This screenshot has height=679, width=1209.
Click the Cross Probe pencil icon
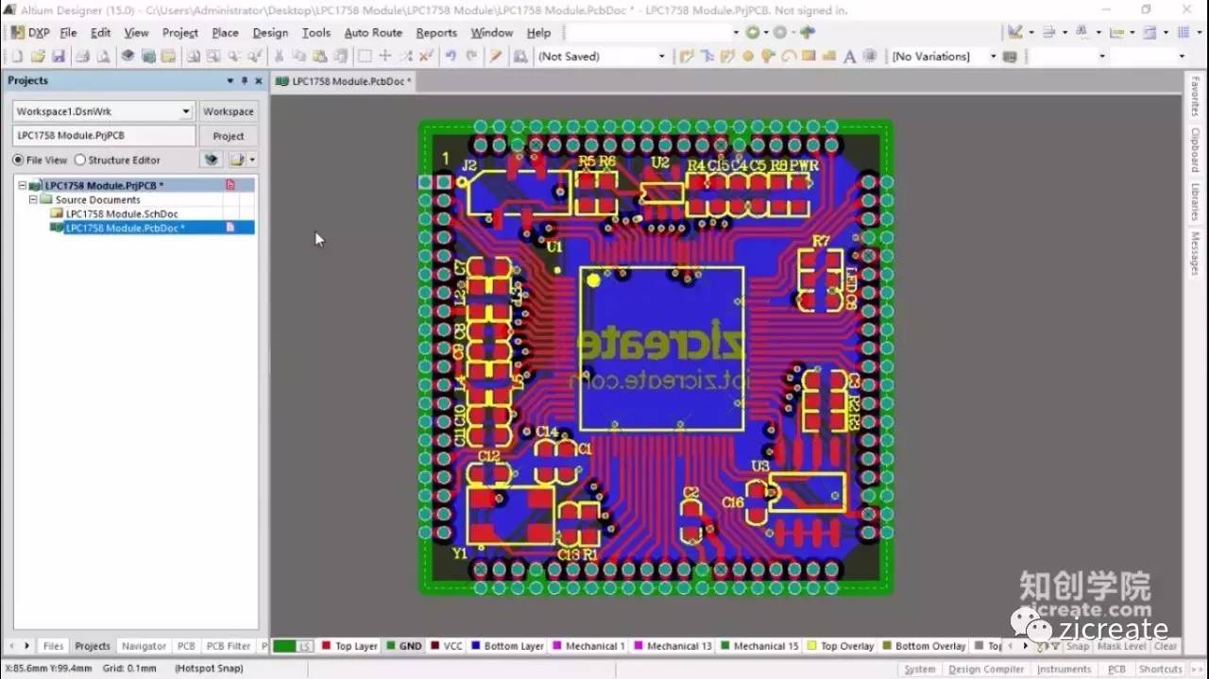(495, 57)
